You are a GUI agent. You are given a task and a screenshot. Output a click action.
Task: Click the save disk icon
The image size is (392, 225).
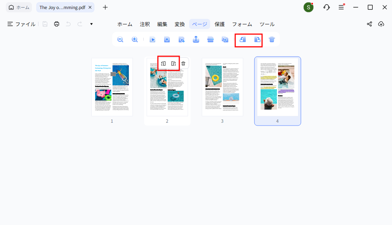pyautogui.click(x=45, y=24)
